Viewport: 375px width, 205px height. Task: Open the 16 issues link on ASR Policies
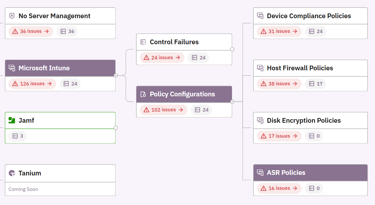(279, 188)
